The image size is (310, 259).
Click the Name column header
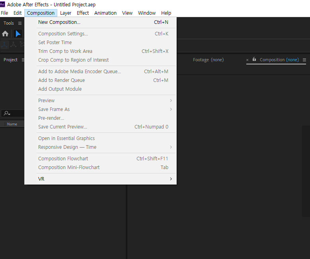click(12, 124)
